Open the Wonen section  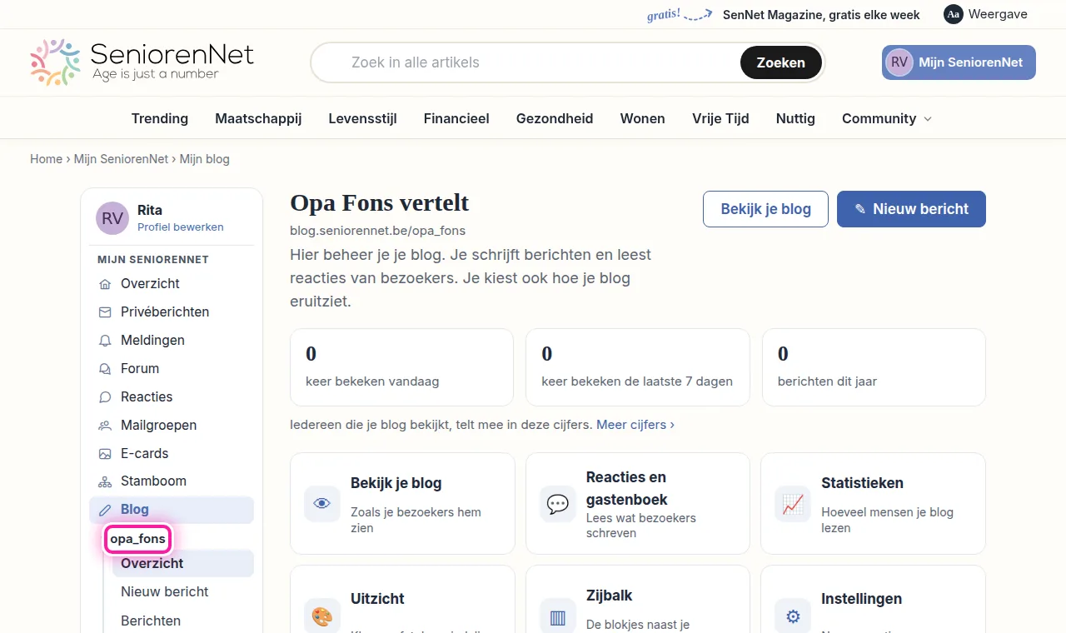[643, 118]
